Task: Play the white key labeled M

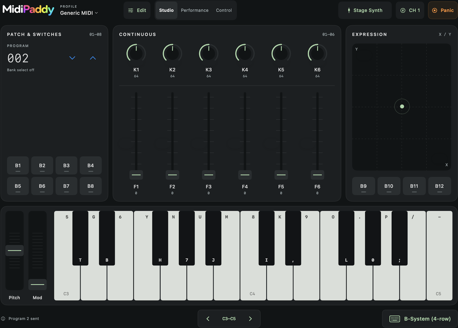Action: tap(227, 283)
